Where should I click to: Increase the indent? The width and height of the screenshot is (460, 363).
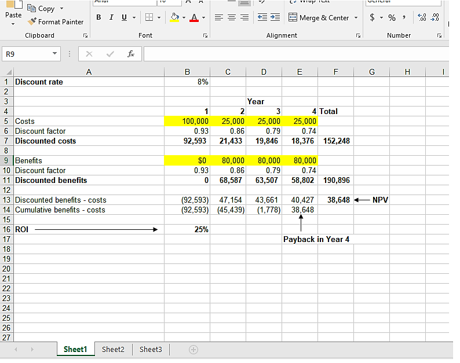pyautogui.click(x=275, y=17)
